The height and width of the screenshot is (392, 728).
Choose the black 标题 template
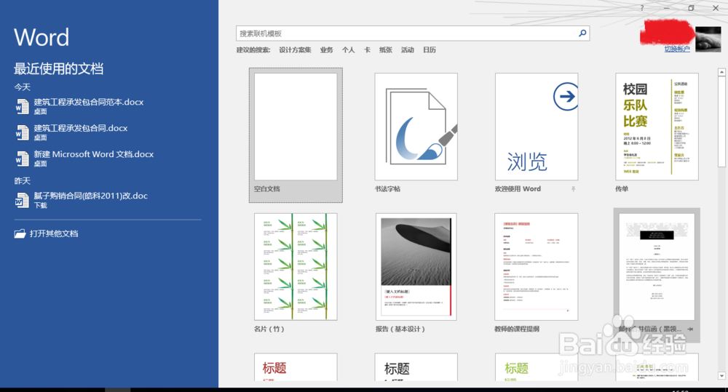416,367
